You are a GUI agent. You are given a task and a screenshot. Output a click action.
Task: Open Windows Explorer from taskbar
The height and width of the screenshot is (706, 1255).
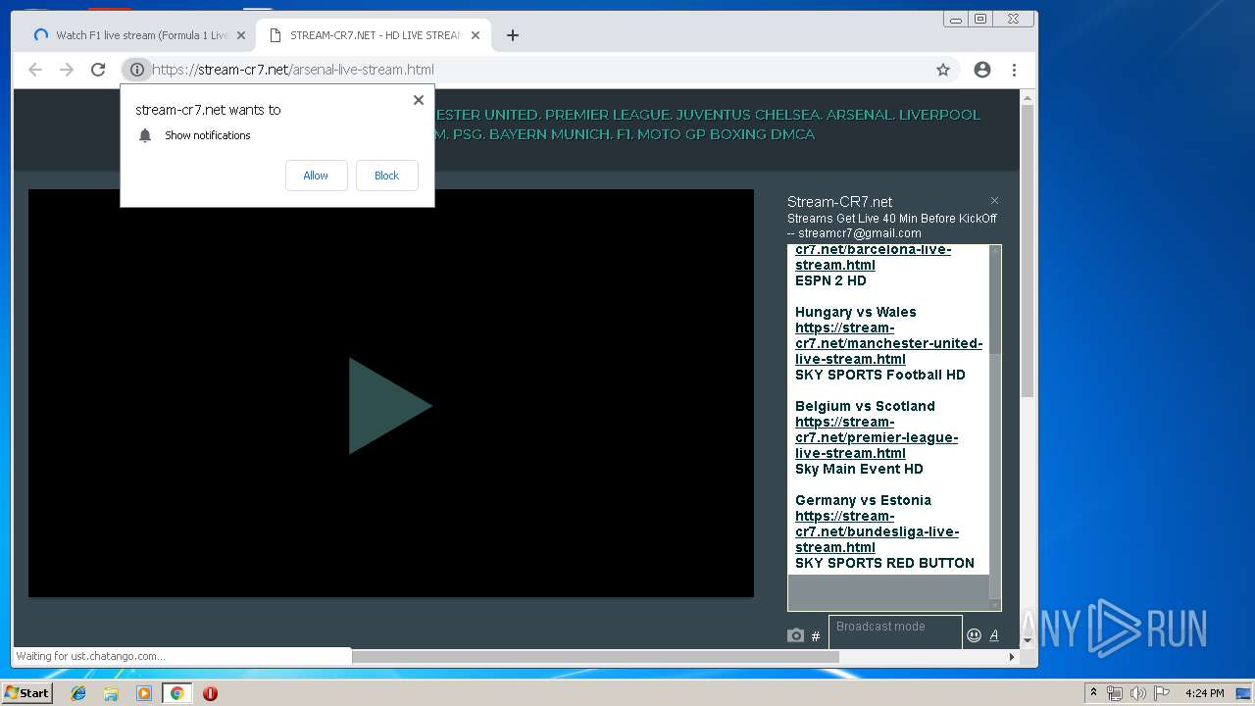(x=111, y=693)
